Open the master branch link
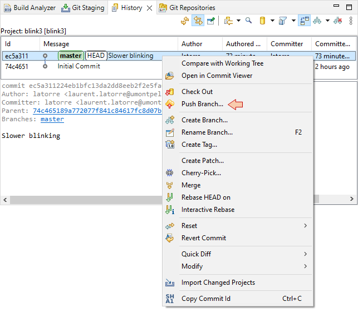This screenshot has width=358, height=317. [52, 119]
